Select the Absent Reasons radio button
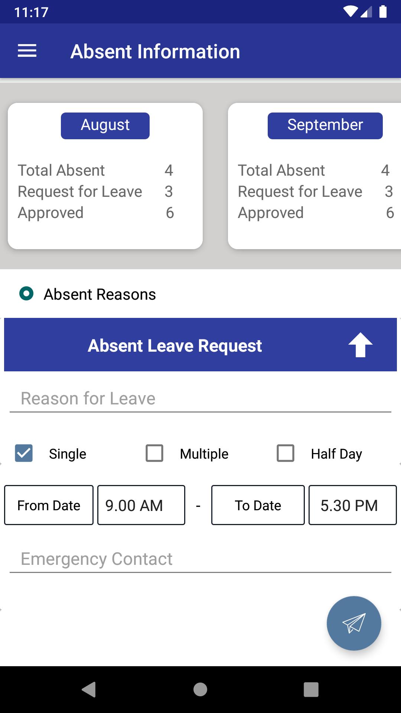 26,294
